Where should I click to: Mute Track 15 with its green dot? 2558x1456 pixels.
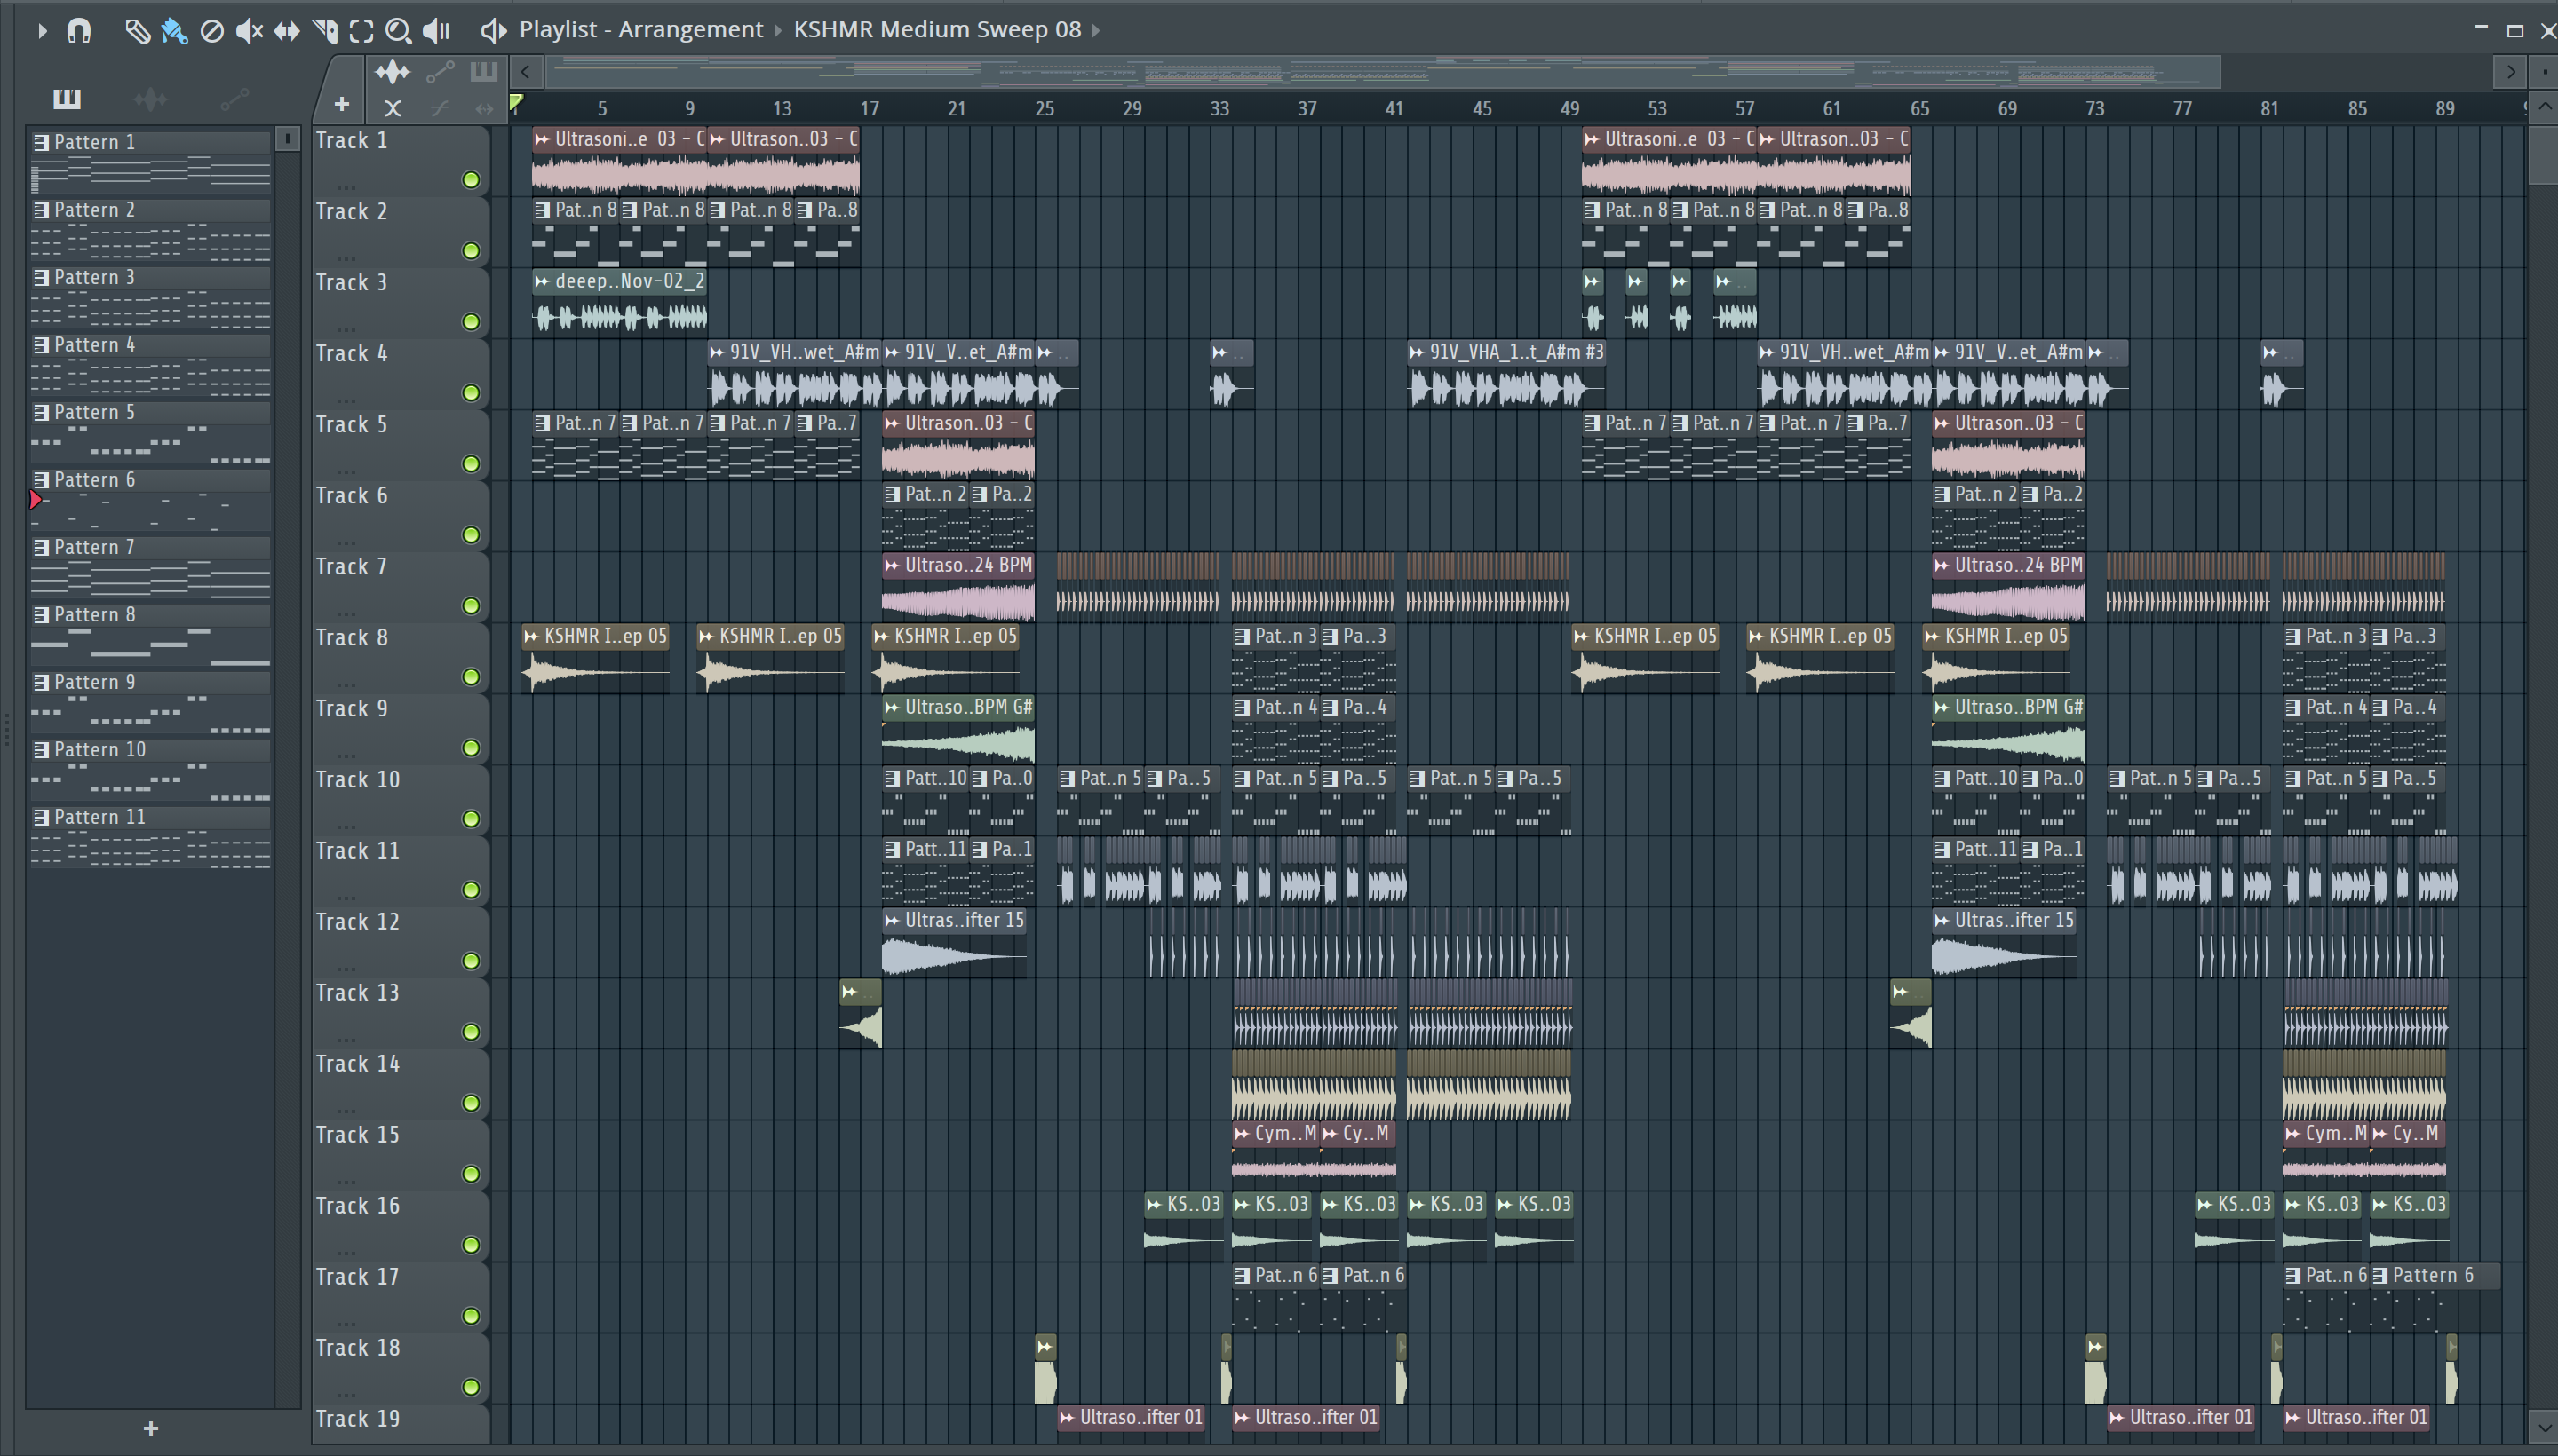[x=471, y=1174]
